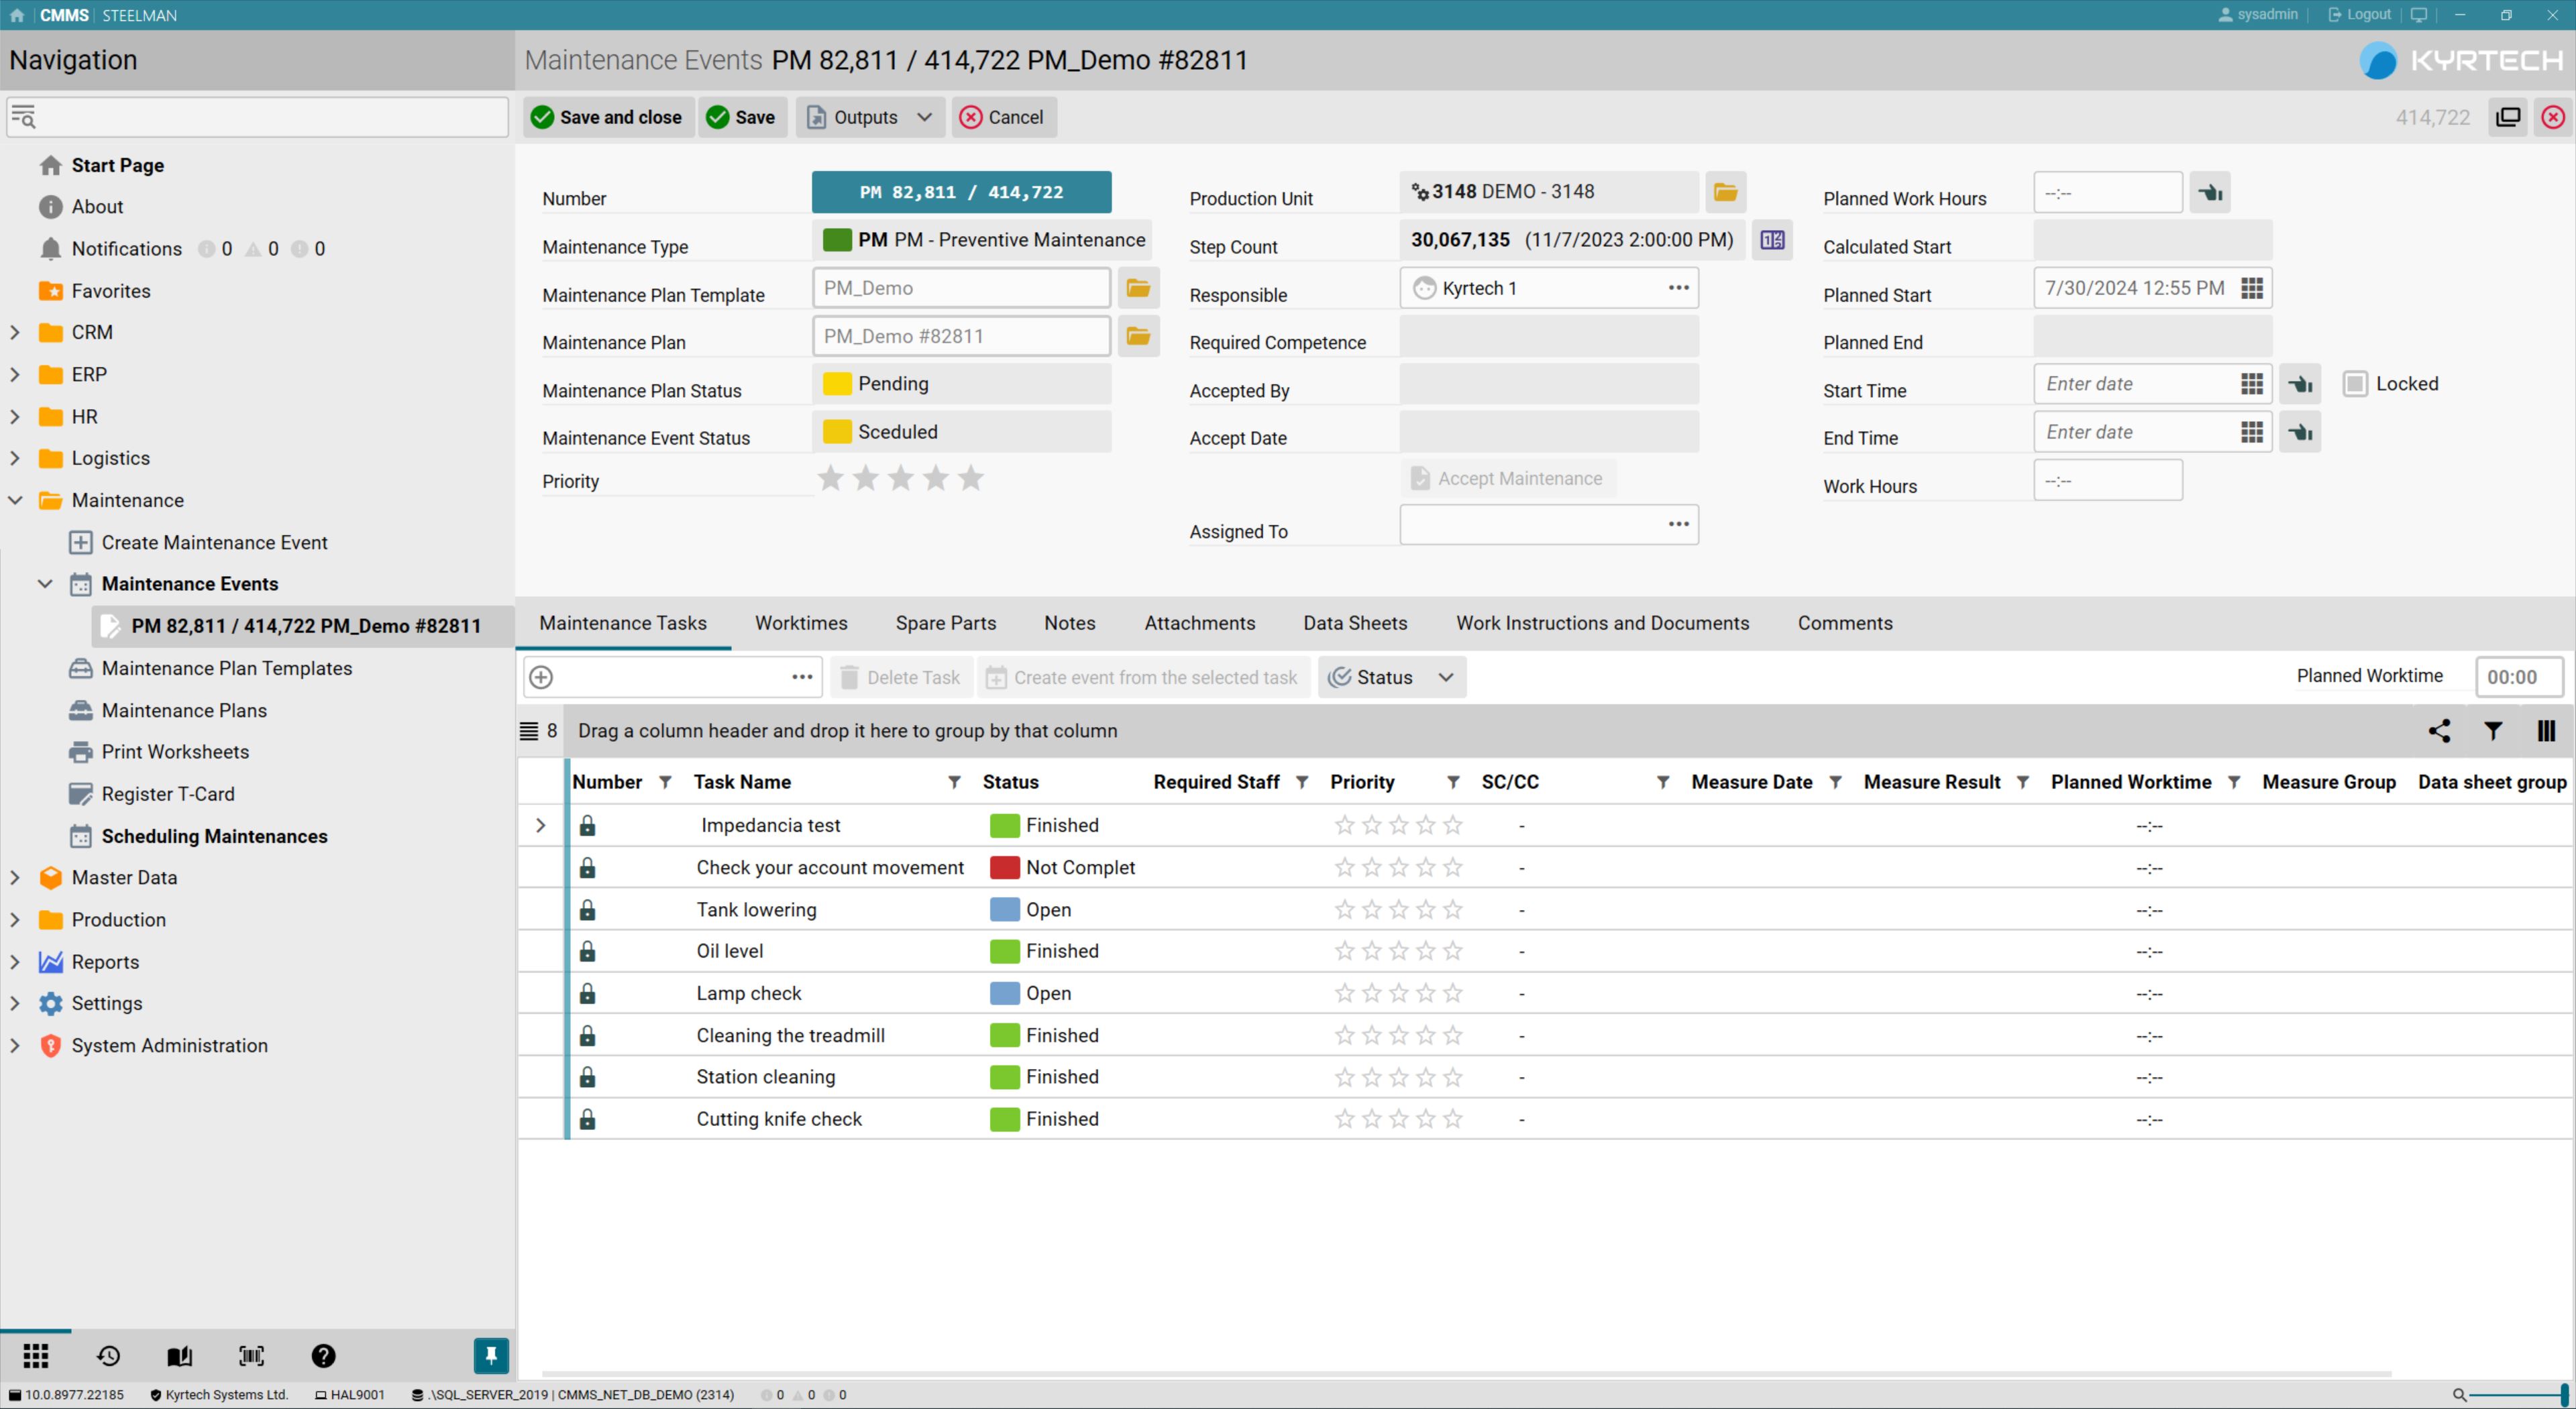
Task: Click the share icon in the grid toolbar
Action: click(2439, 731)
